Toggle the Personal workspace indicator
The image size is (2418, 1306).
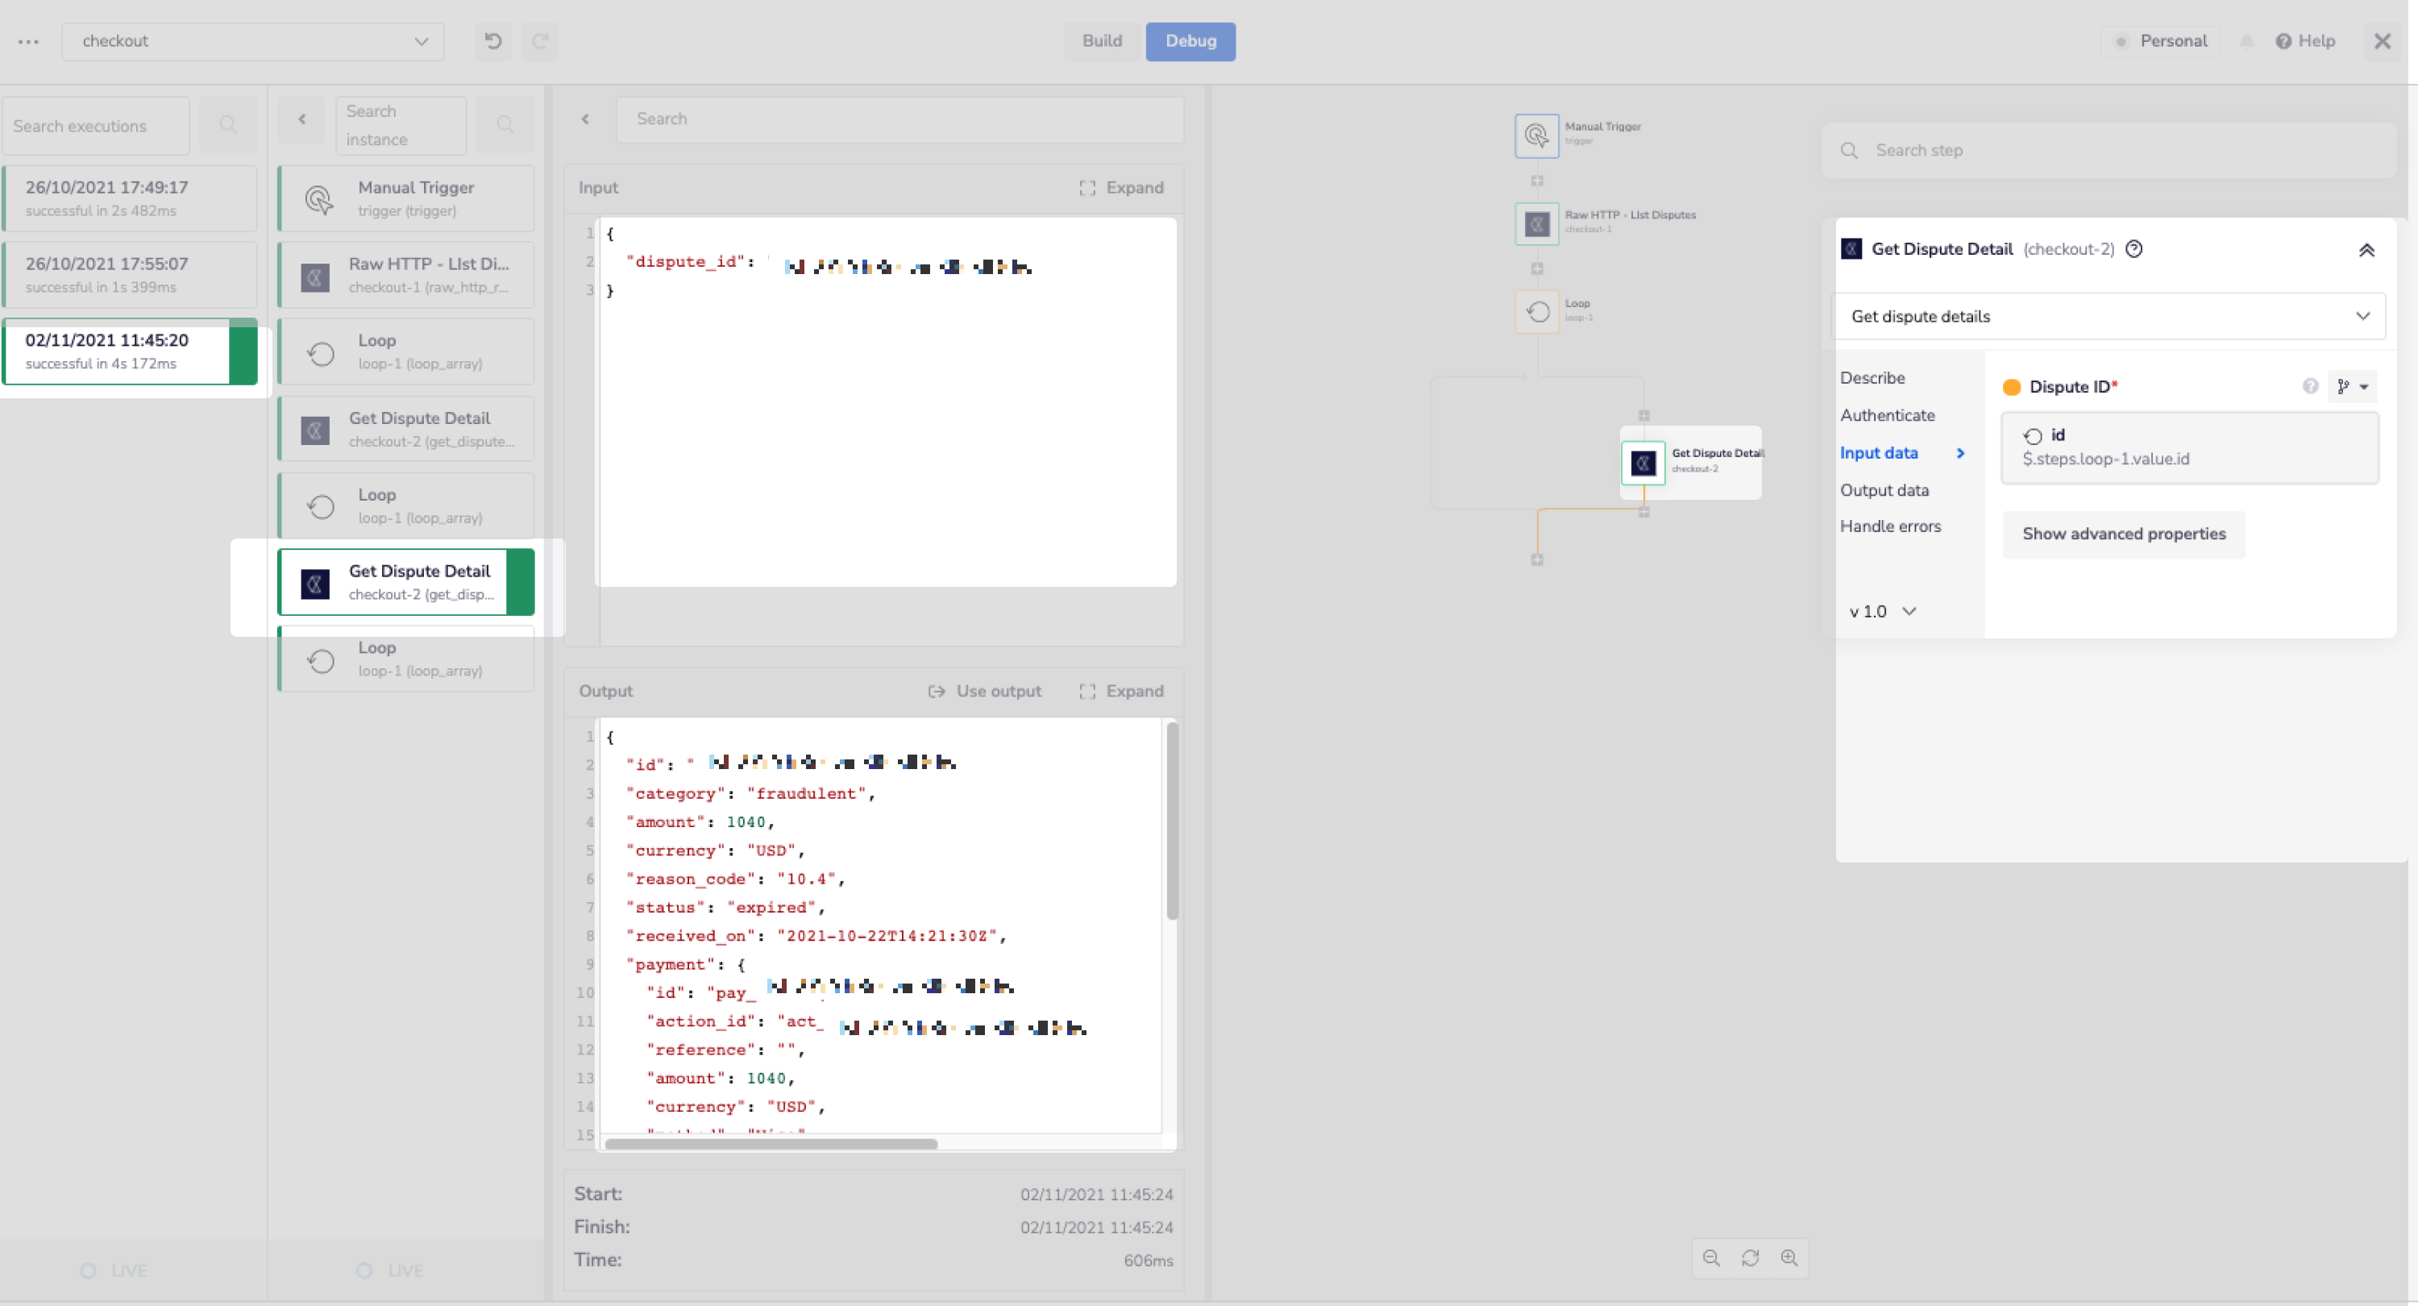point(2121,41)
